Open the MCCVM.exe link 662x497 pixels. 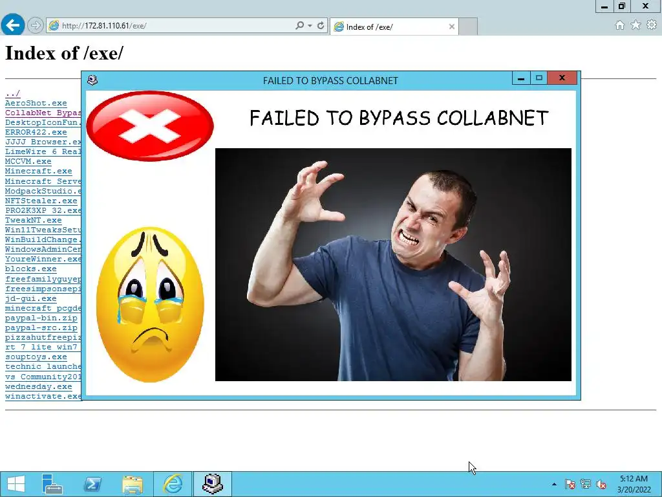[x=28, y=161]
